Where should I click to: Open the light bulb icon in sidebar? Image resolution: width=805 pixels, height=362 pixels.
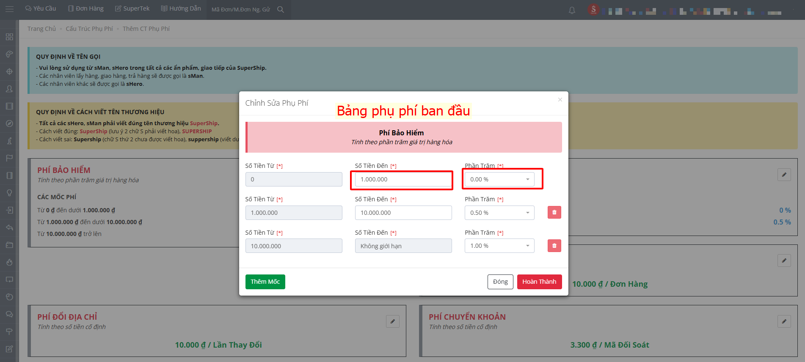coord(9,193)
